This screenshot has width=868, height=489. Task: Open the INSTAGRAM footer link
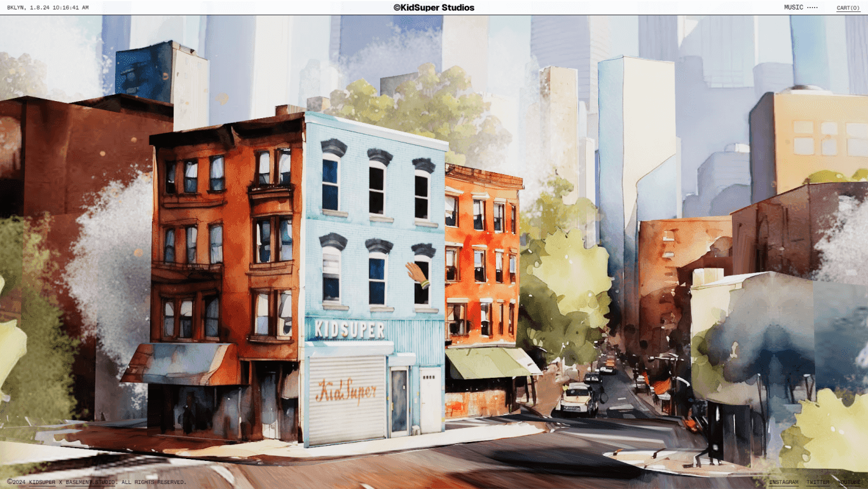tap(783, 482)
